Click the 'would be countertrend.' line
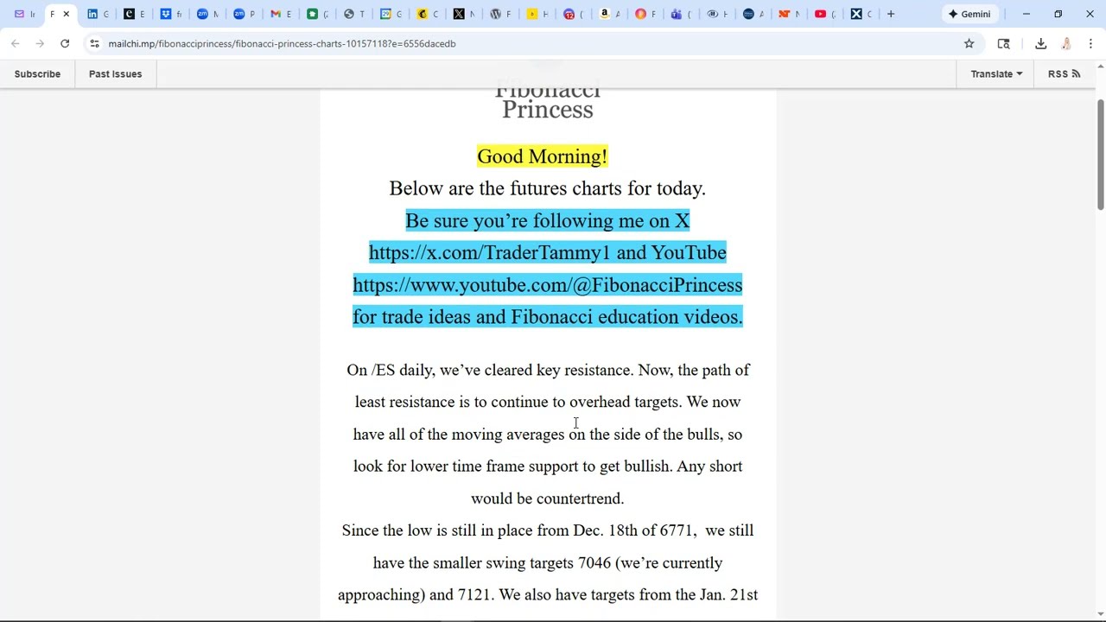This screenshot has height=622, width=1106. tap(548, 498)
